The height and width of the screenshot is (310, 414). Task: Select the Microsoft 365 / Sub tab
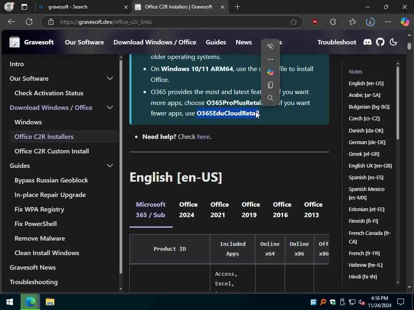click(151, 210)
